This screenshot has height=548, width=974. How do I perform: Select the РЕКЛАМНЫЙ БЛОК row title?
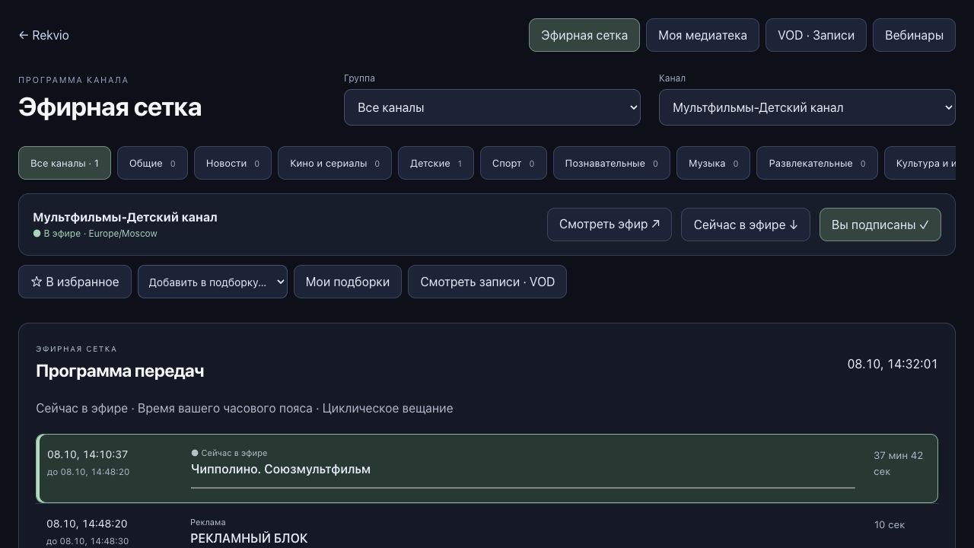click(x=249, y=539)
